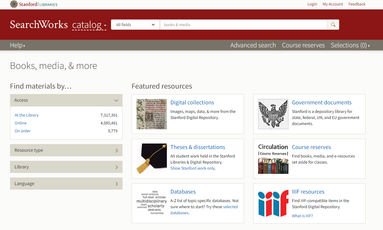
Task: Filter by At the Library access
Action: tap(27, 115)
